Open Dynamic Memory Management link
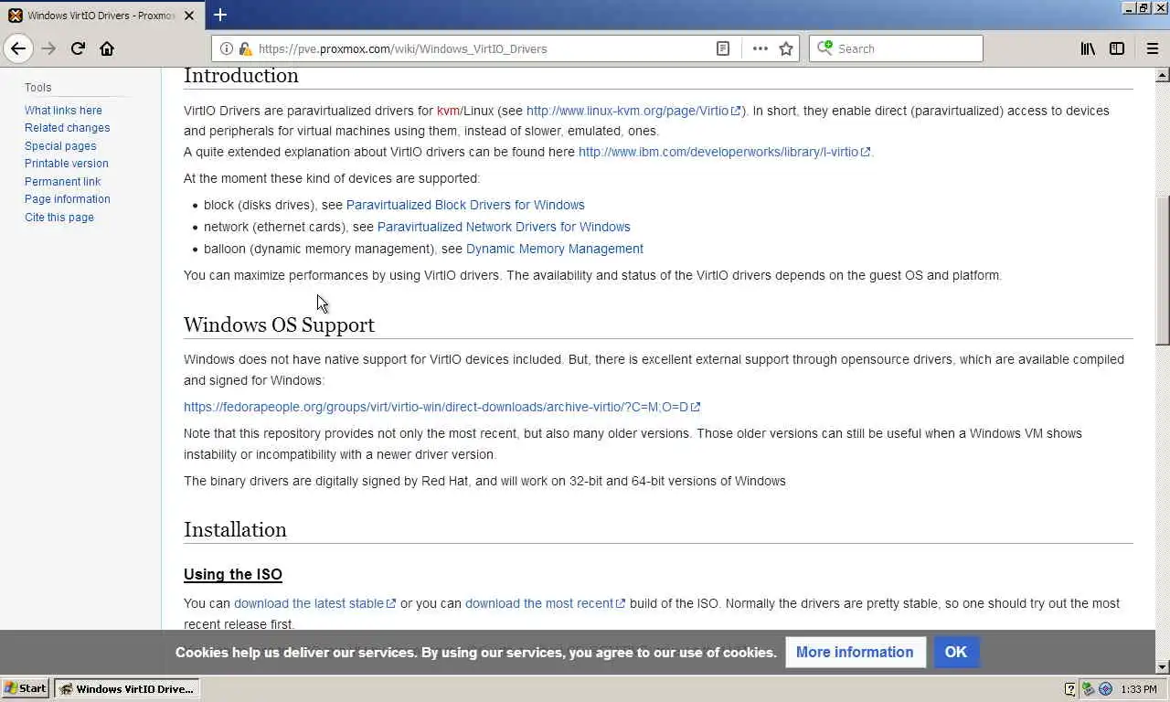1170x702 pixels. coord(555,249)
